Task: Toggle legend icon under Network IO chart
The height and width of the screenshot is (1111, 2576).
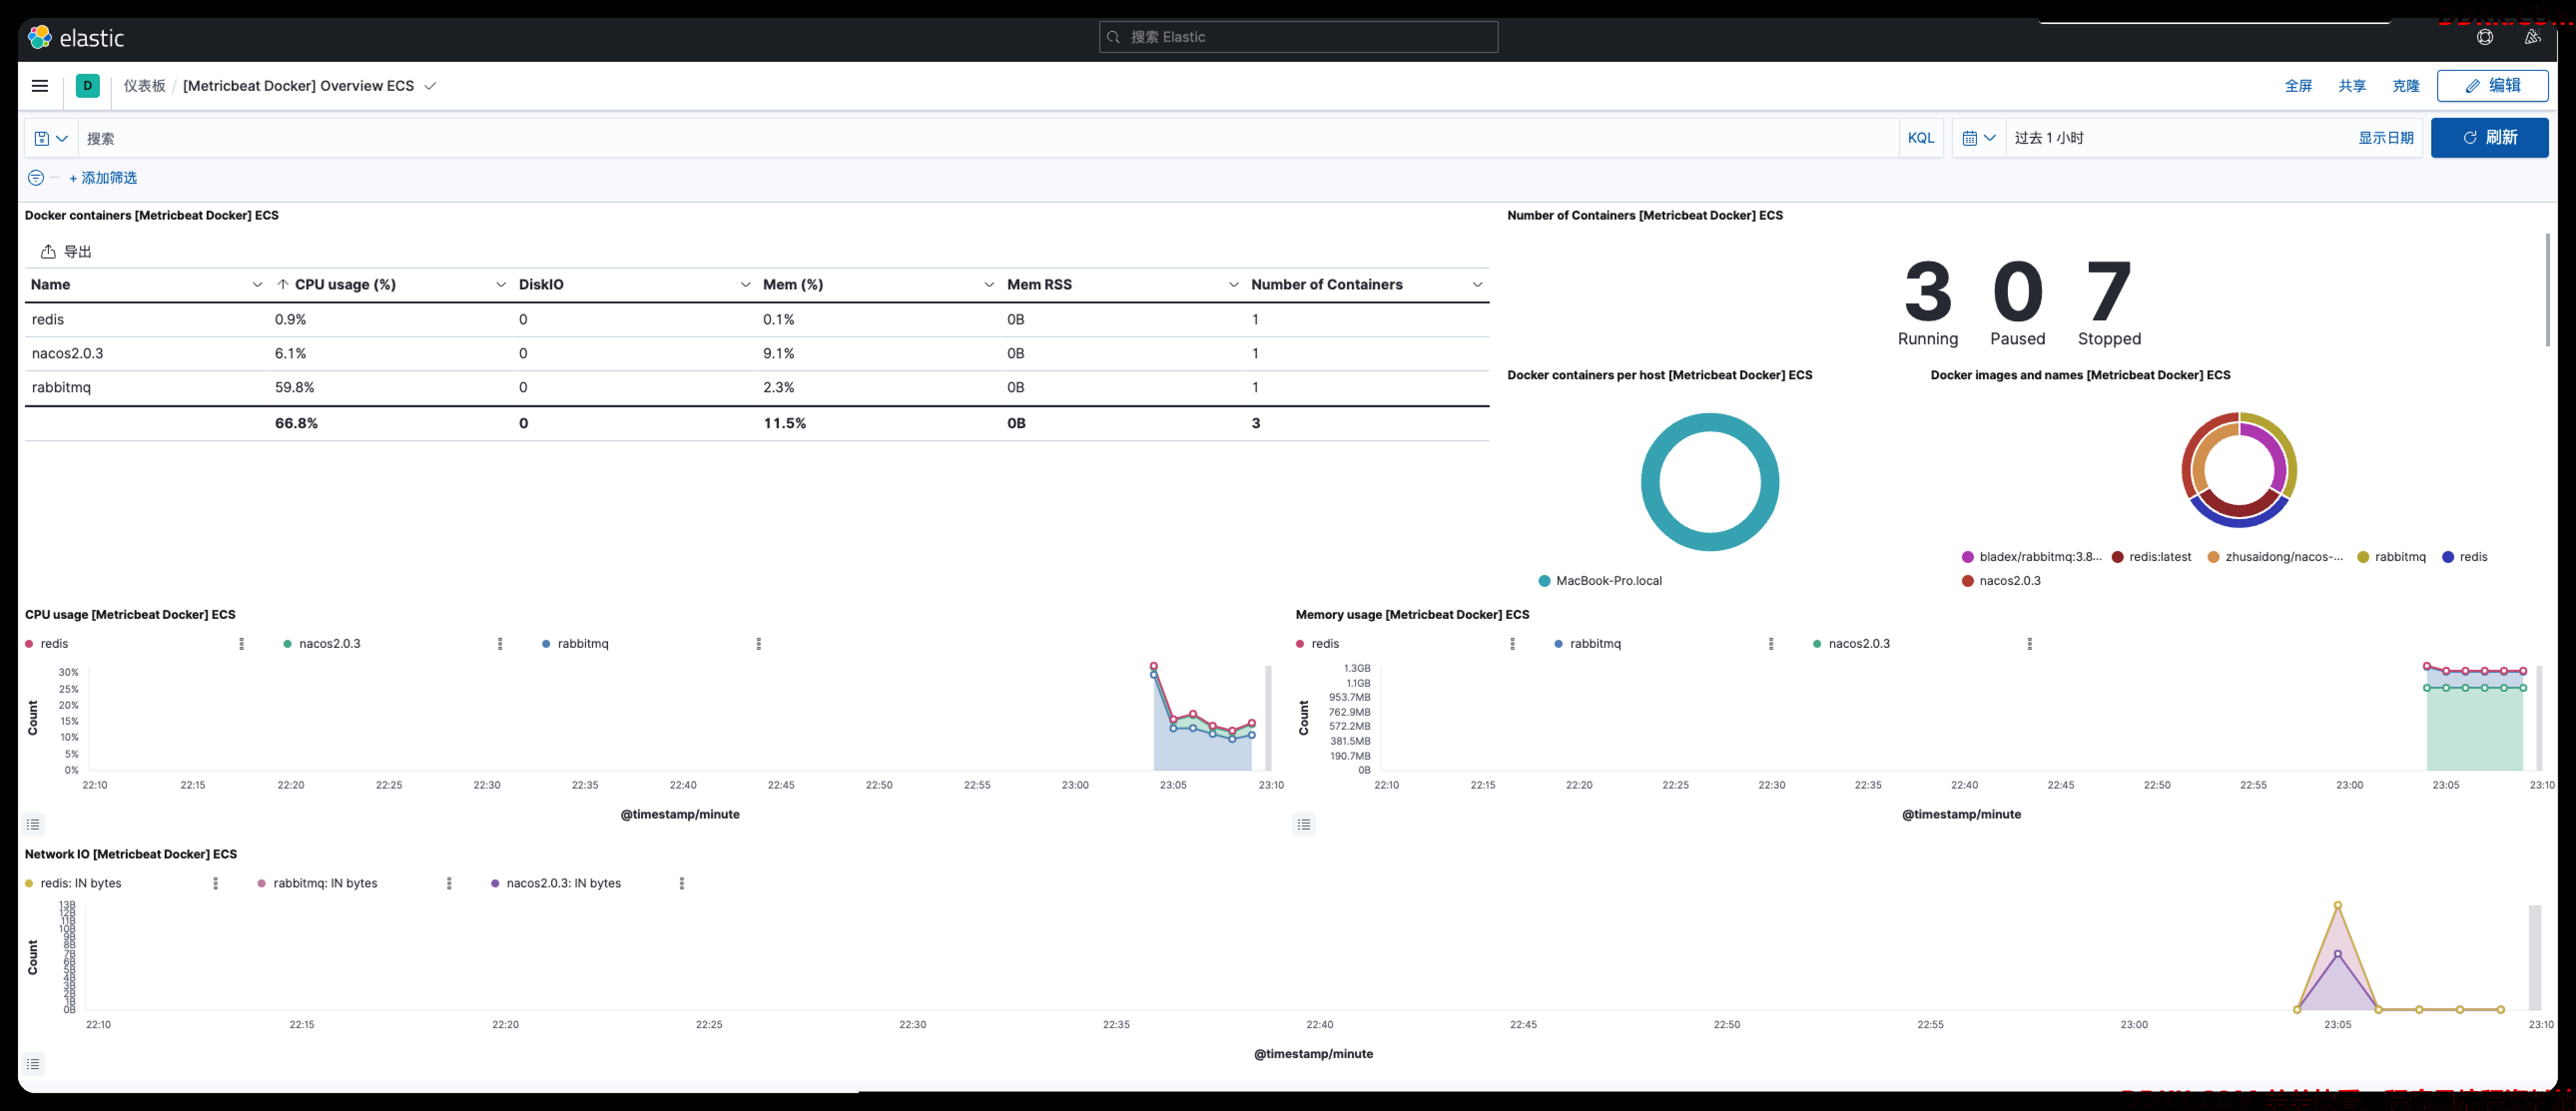Action: (33, 1064)
